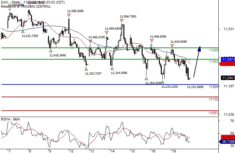This screenshot has width=235, height=153.
Task: Click the RSI 70 level axis label
Action: click(232, 121)
